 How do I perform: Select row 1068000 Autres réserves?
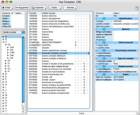click(59, 16)
